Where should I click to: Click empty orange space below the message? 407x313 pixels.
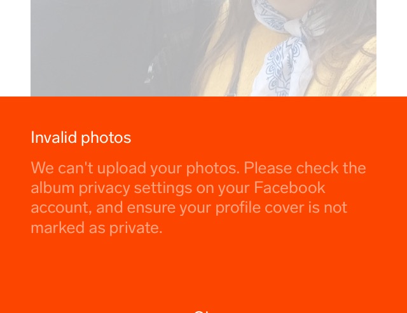click(203, 269)
